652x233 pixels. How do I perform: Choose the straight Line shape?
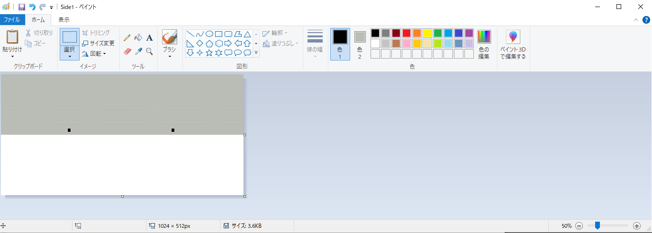(190, 34)
